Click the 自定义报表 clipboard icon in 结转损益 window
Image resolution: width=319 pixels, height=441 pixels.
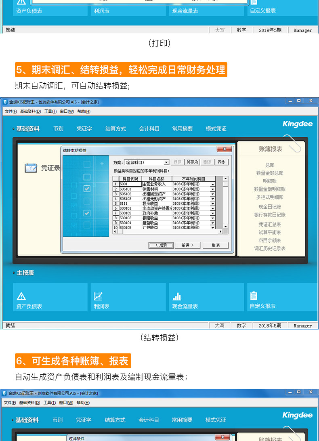254,296
